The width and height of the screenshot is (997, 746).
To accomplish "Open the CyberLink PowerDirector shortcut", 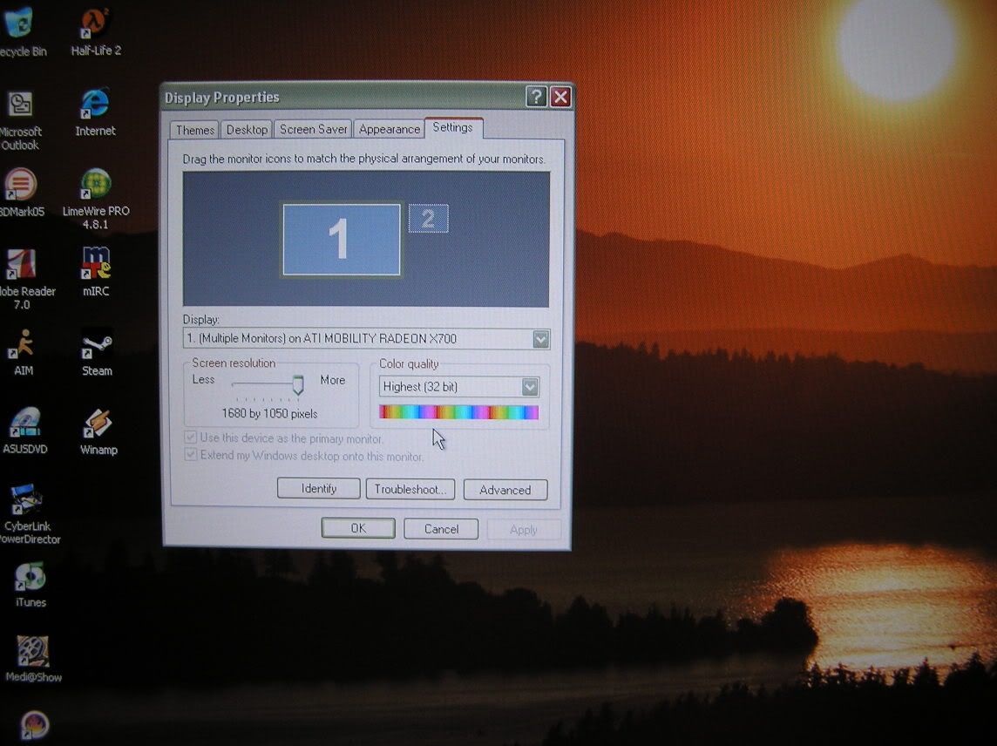I will [28, 500].
